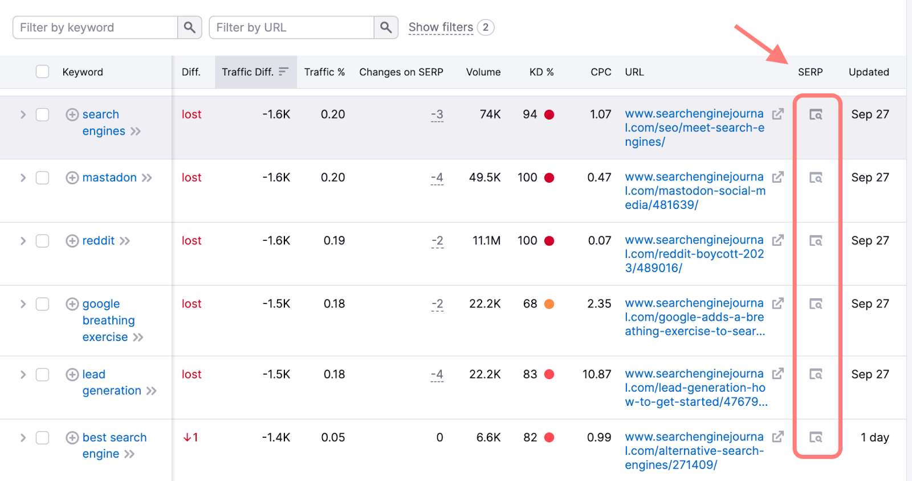
Task: Open the mastadon keyword link
Action: [109, 178]
